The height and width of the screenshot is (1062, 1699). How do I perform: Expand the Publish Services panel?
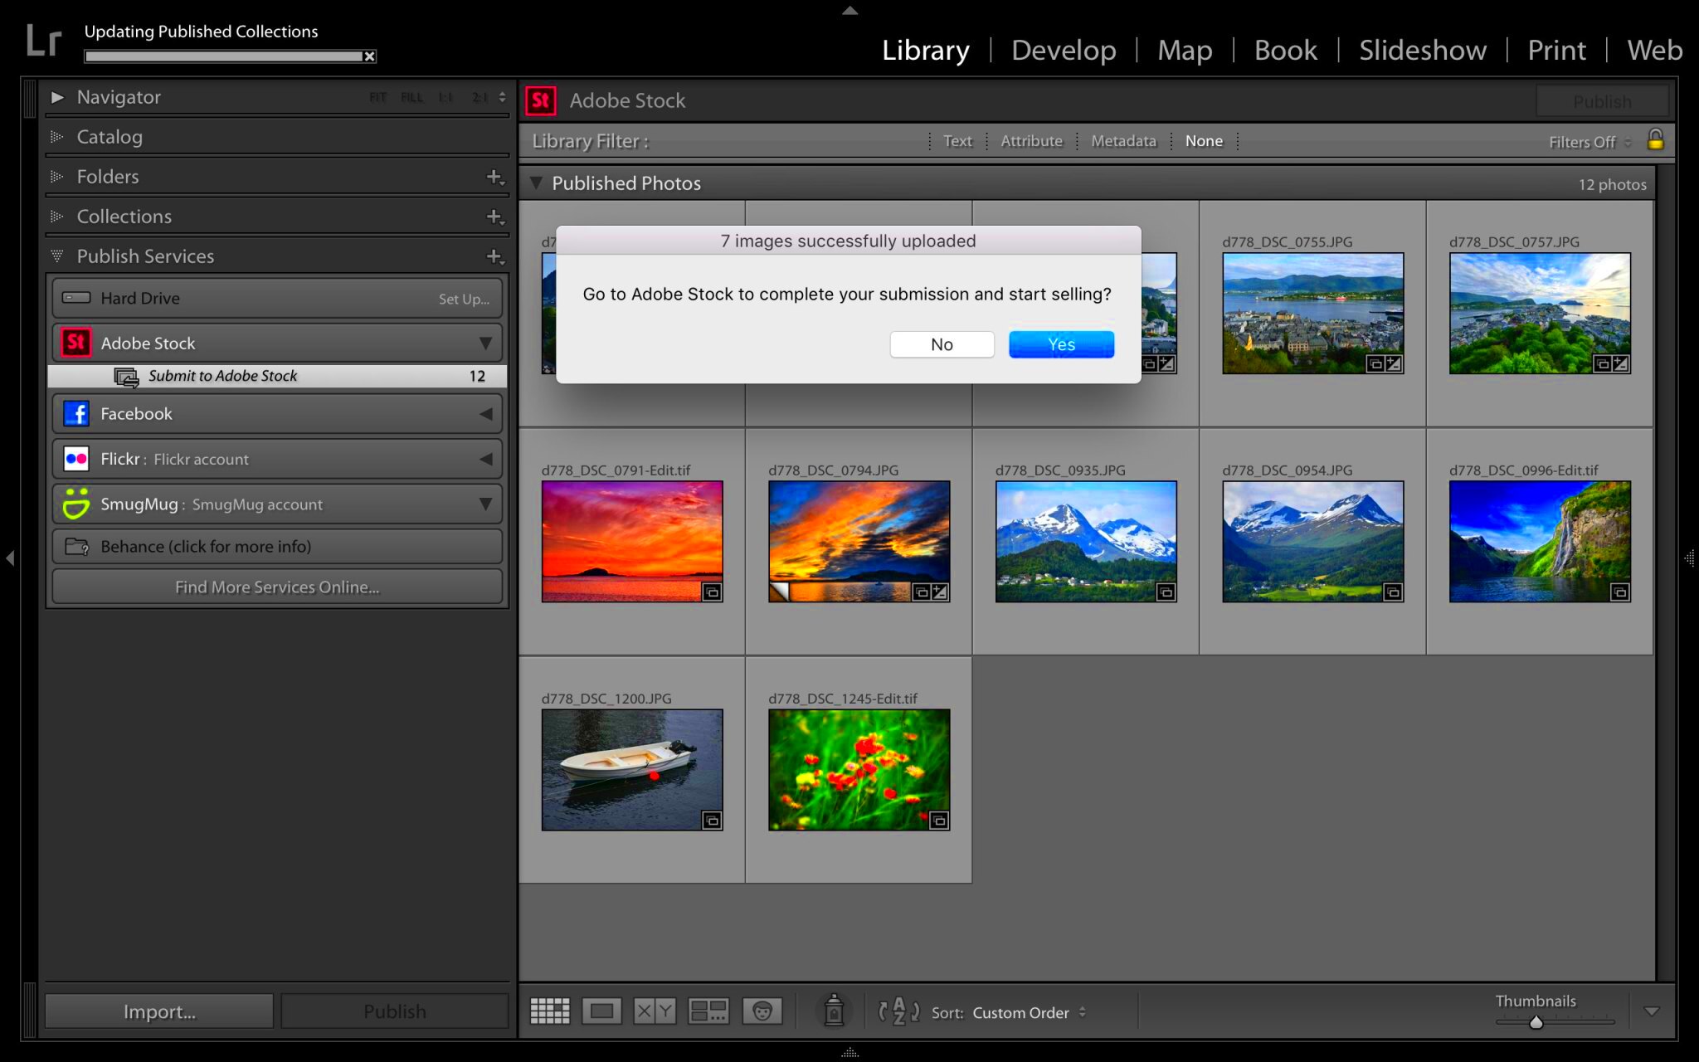coord(59,256)
